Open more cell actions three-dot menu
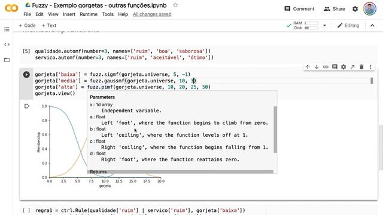 coord(370,67)
